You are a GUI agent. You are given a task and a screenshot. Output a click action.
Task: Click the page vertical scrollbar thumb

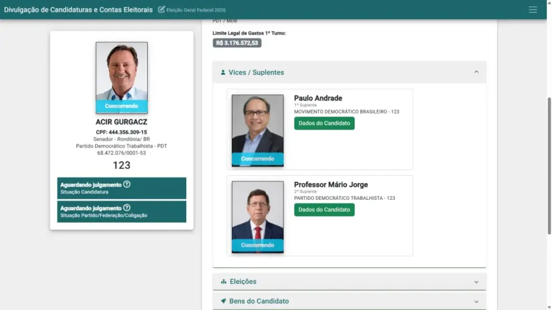point(549,165)
